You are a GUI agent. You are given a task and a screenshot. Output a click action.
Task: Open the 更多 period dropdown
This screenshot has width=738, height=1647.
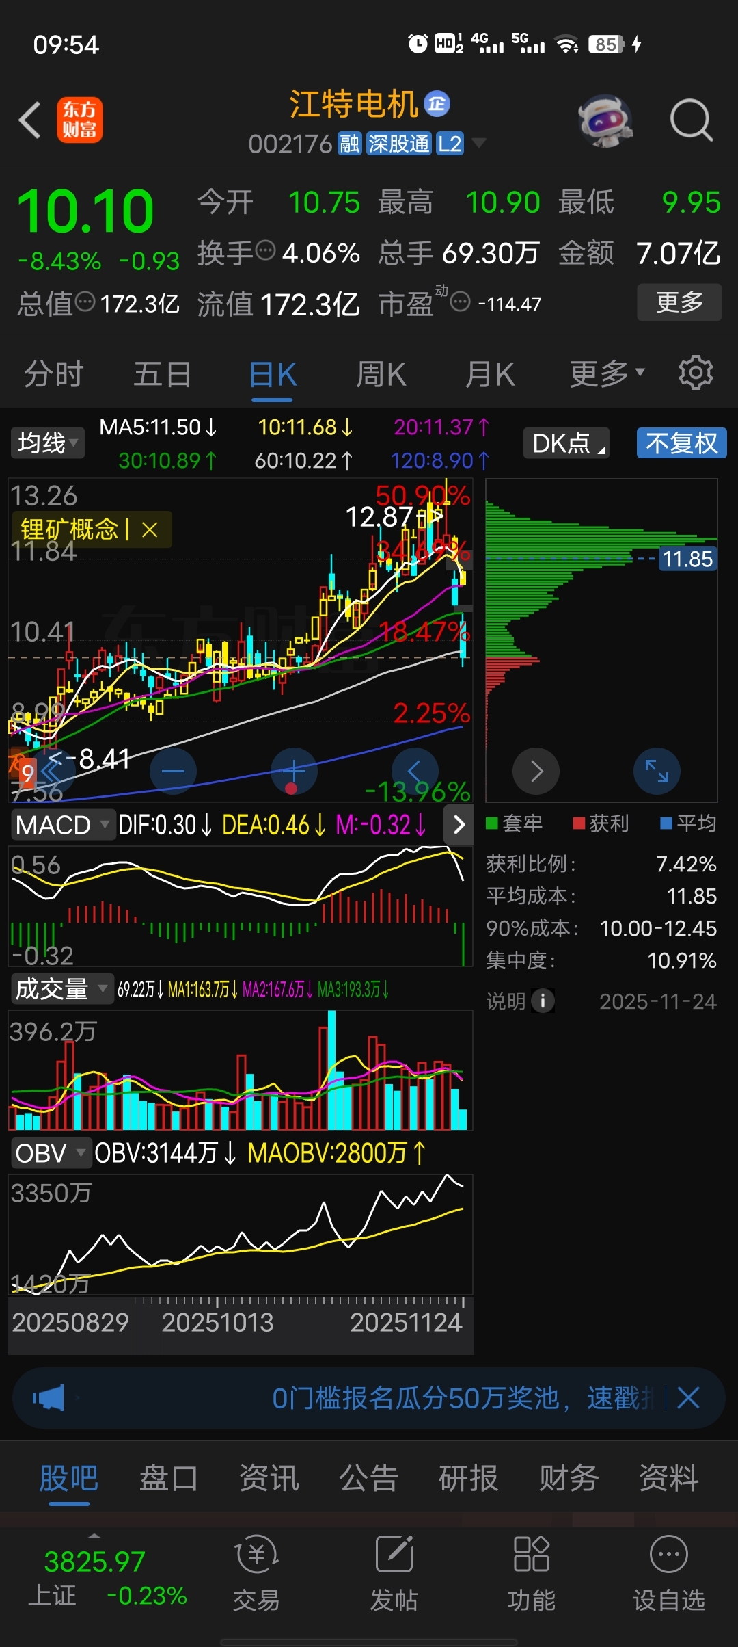[x=607, y=373]
